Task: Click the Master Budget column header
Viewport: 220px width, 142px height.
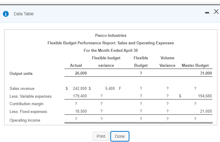Action: [195, 66]
